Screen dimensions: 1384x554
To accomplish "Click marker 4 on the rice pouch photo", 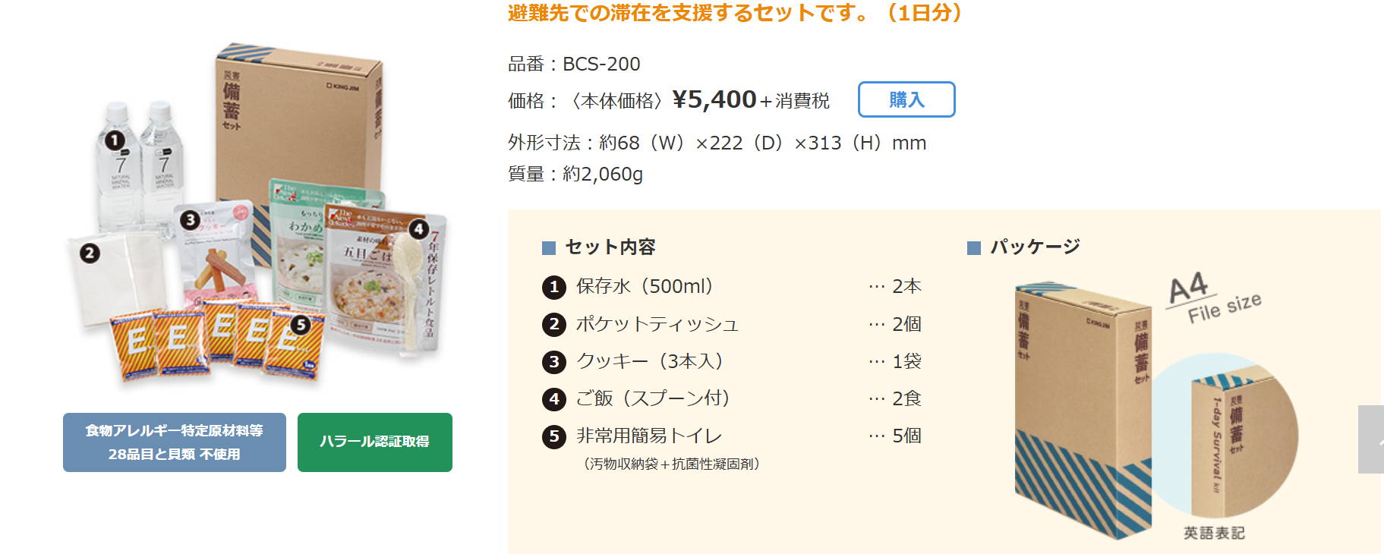I will (x=418, y=228).
